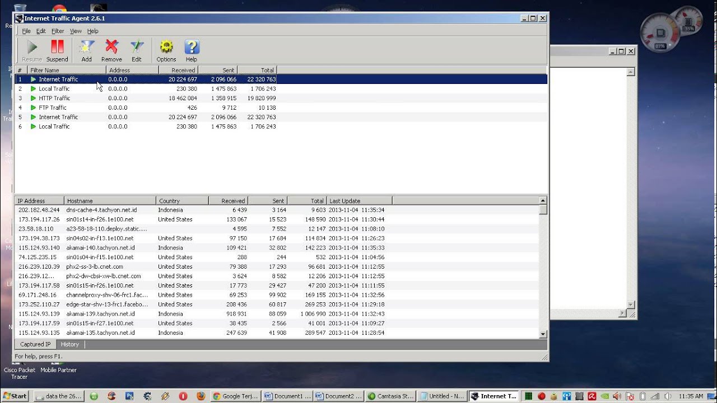Screen dimensions: 717x403
Task: Switch to Document2 Word taskbar button
Action: 339,396
